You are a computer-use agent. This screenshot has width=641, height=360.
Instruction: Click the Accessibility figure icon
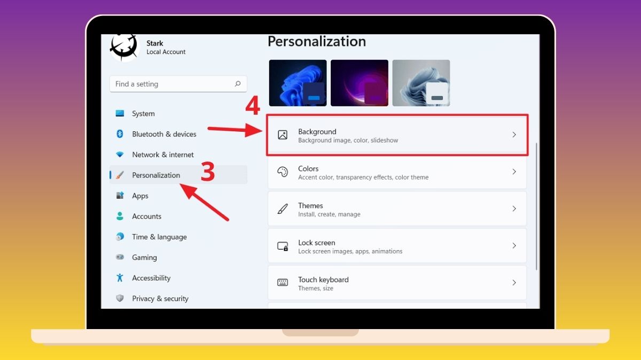(120, 278)
